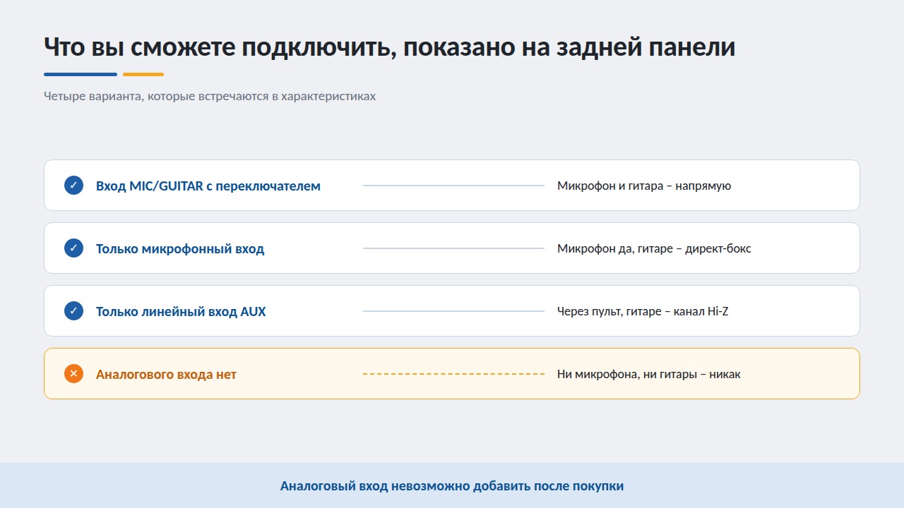Select 'Только микрофонный вход' label
904x508 pixels.
[x=180, y=249]
